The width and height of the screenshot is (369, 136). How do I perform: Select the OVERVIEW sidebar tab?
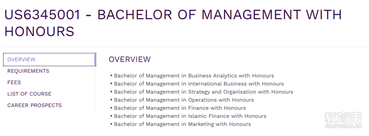pyautogui.click(x=50, y=60)
